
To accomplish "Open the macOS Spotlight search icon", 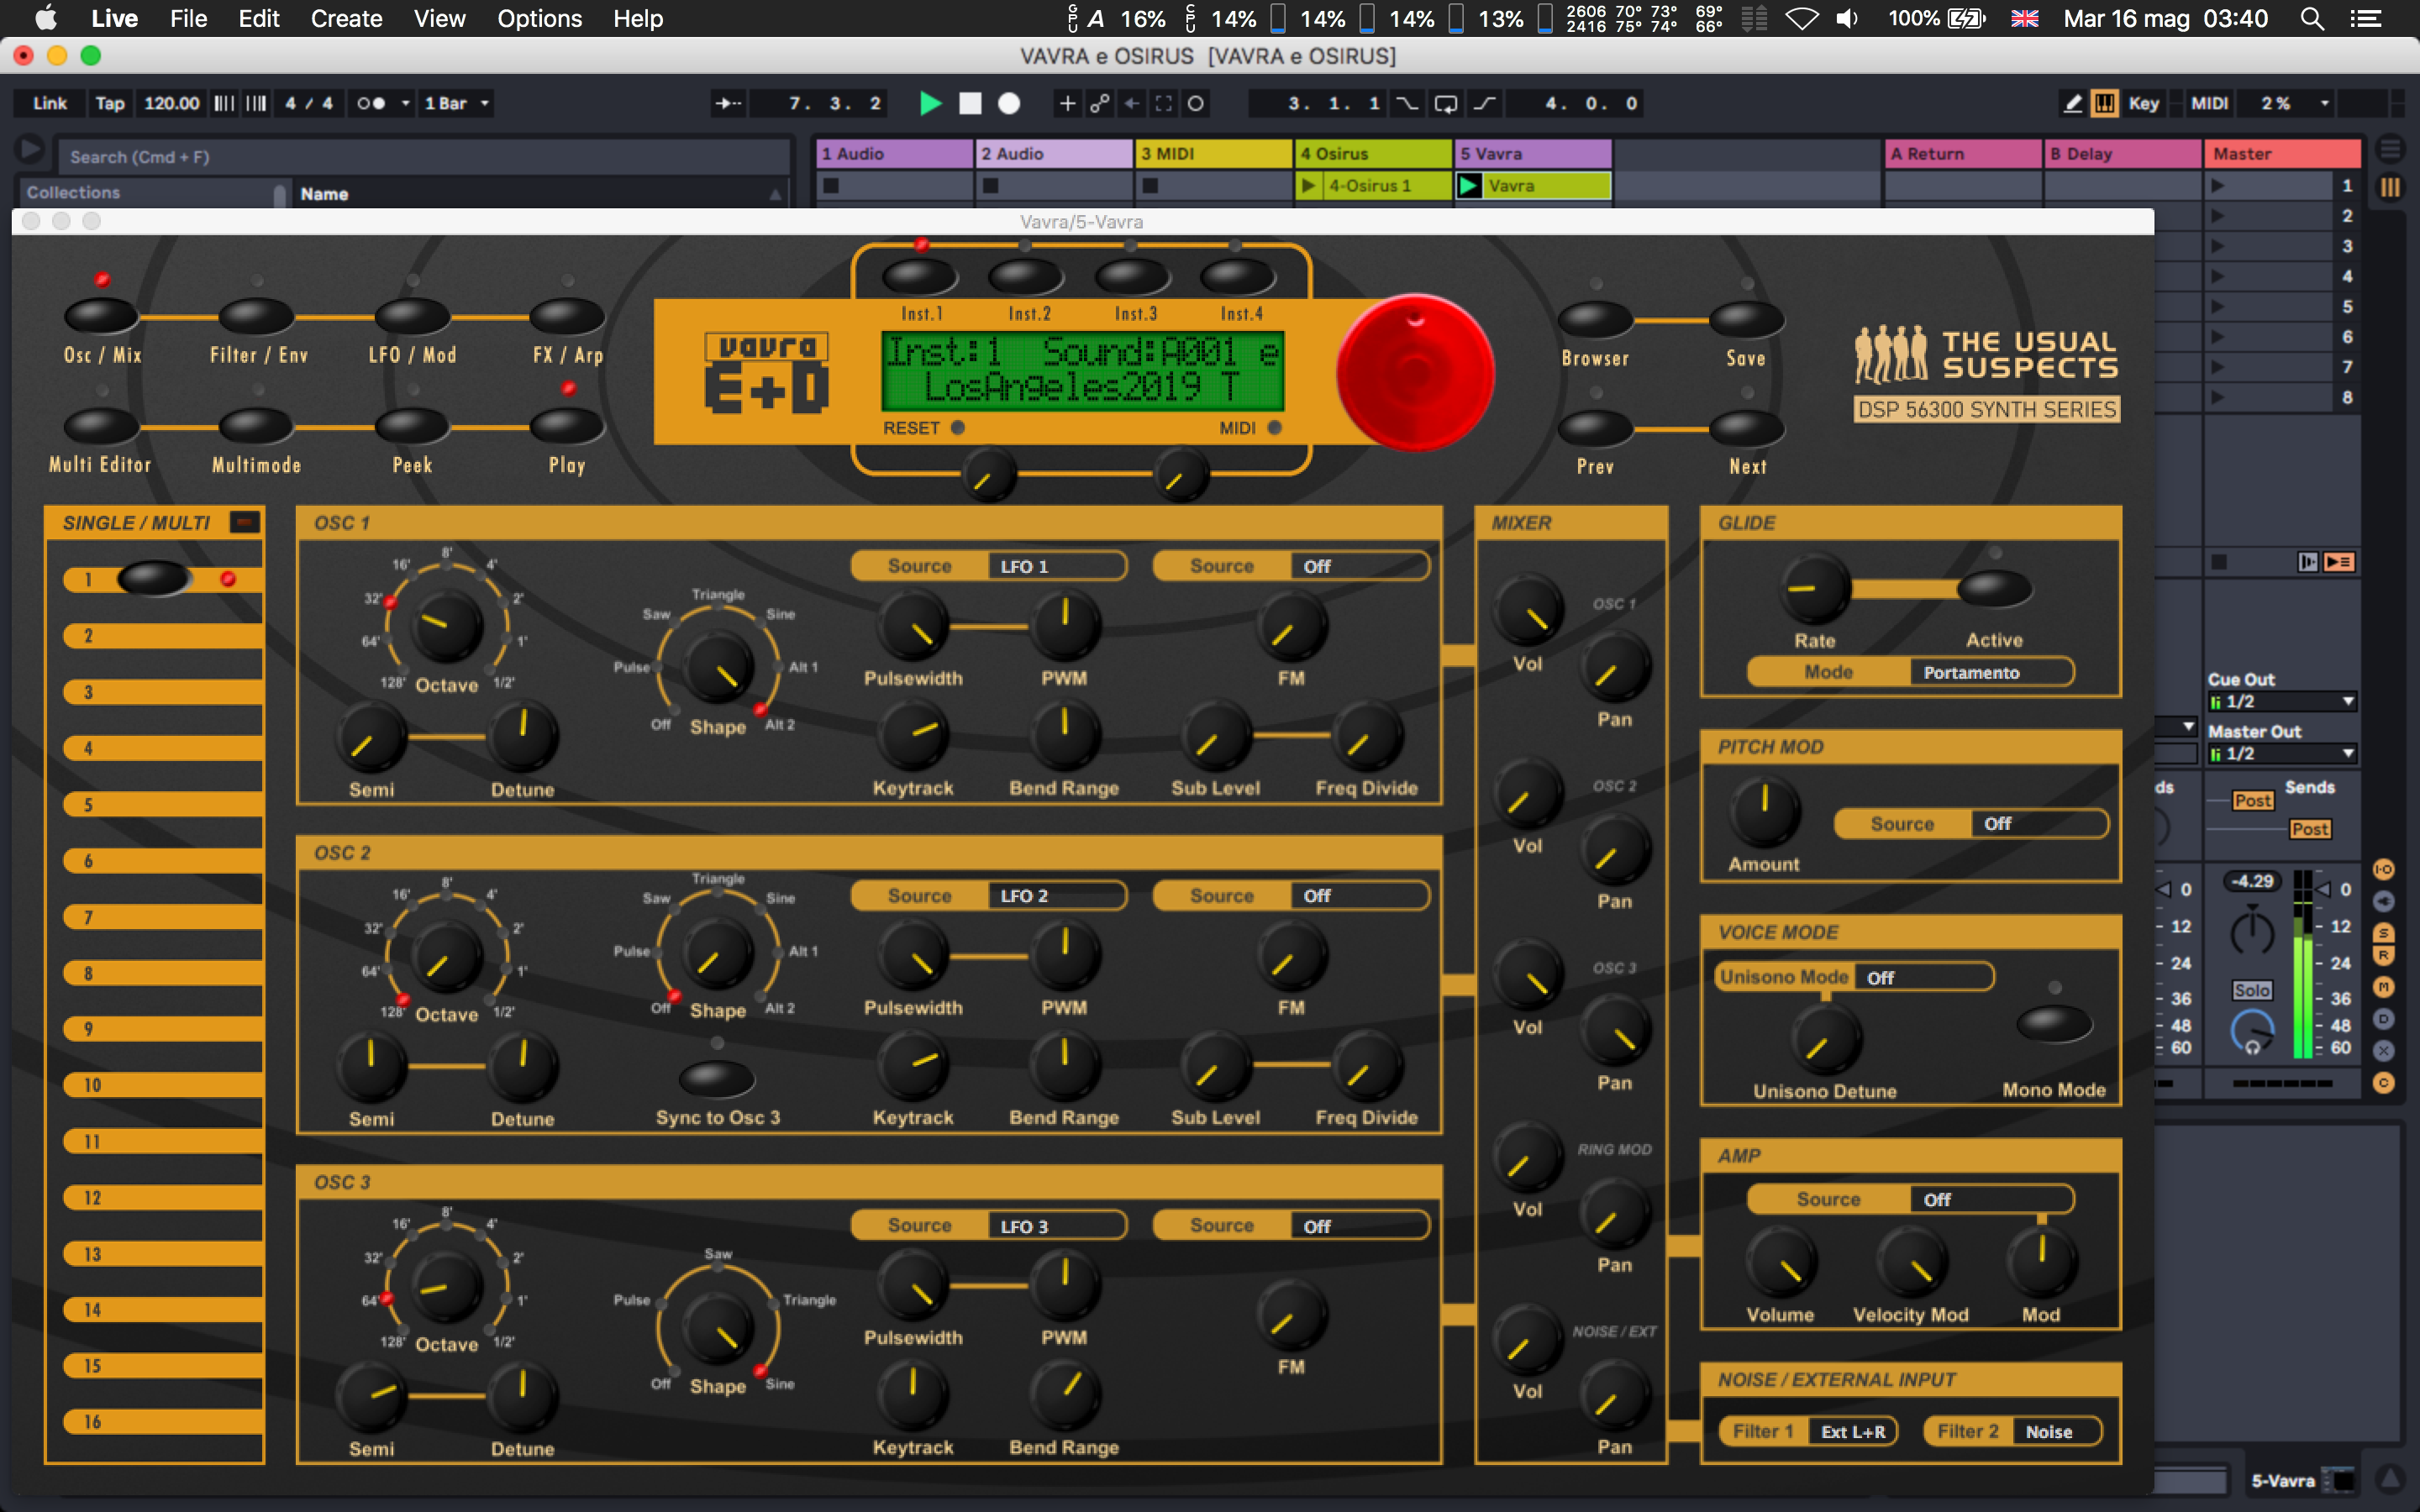I will 2312,19.
